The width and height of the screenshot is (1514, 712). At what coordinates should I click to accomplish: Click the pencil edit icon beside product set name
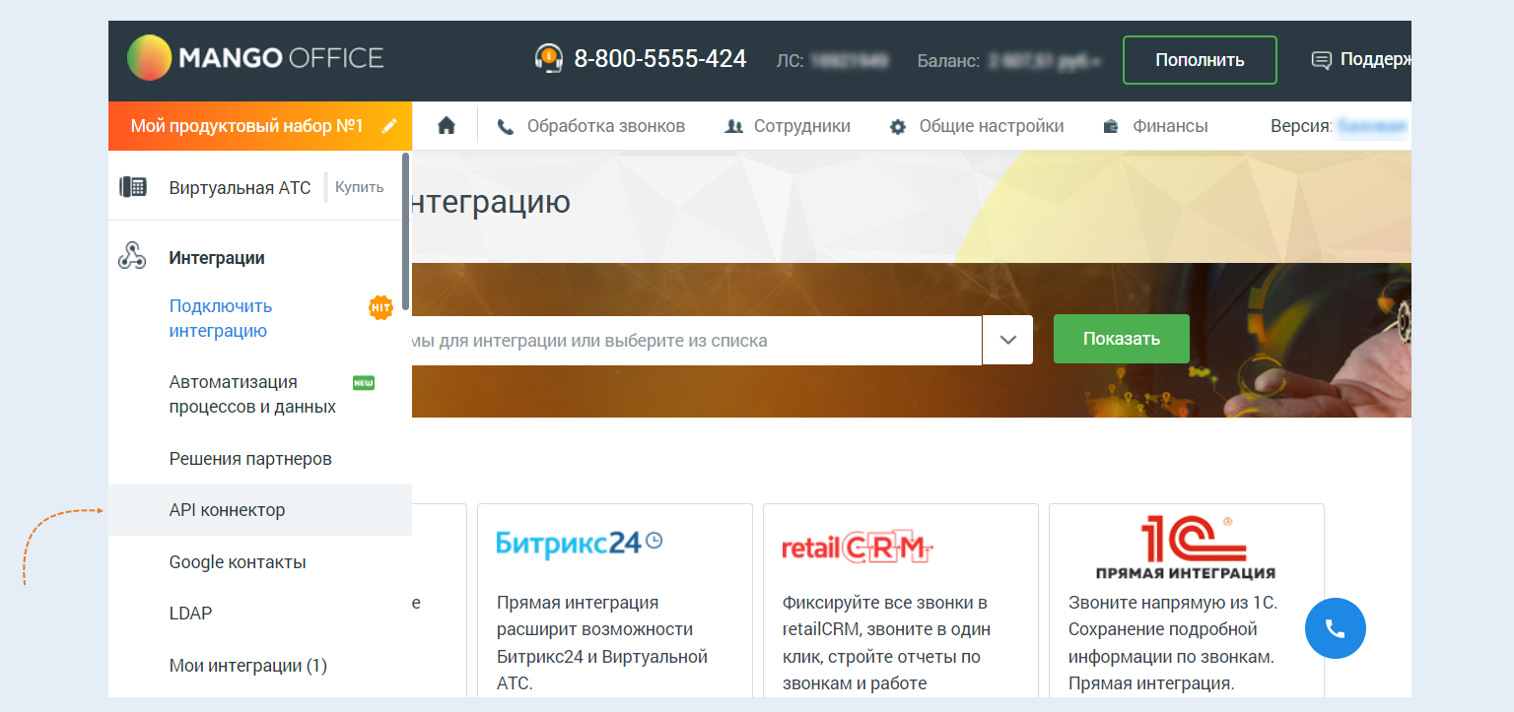point(390,126)
